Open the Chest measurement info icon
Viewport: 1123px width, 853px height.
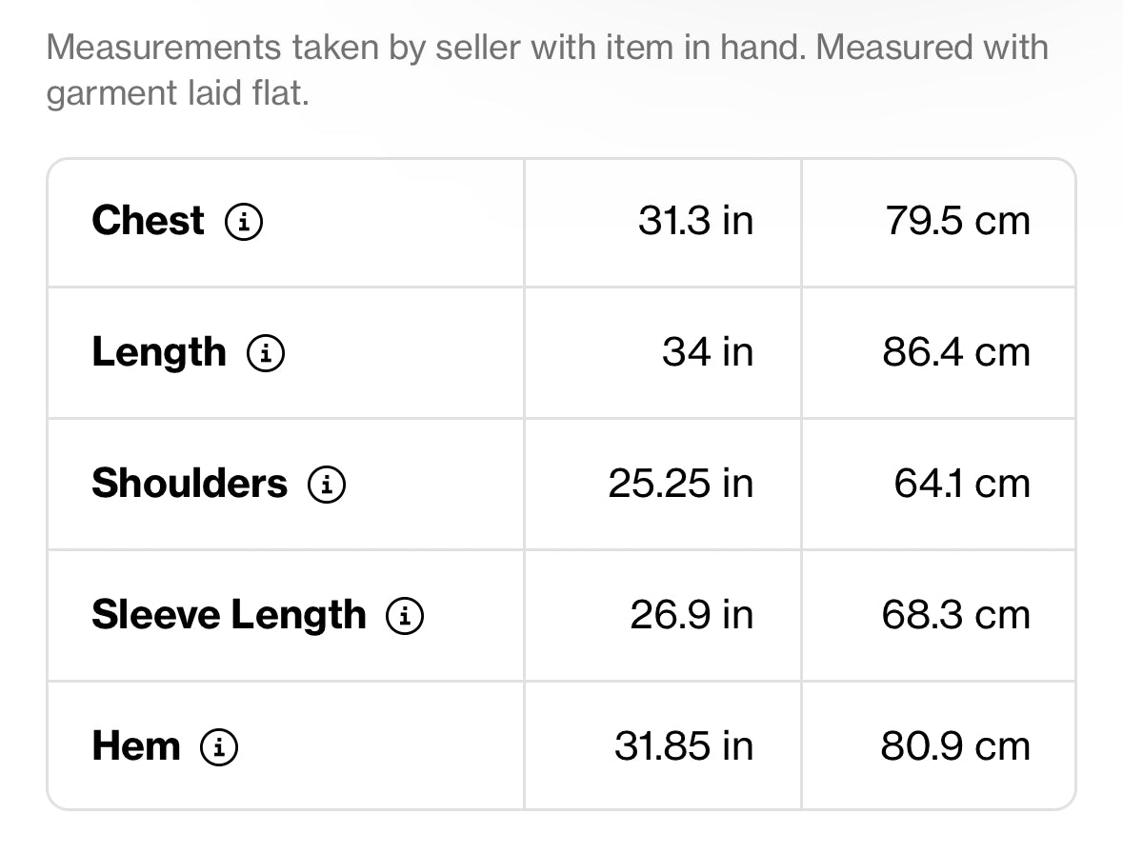click(x=244, y=221)
